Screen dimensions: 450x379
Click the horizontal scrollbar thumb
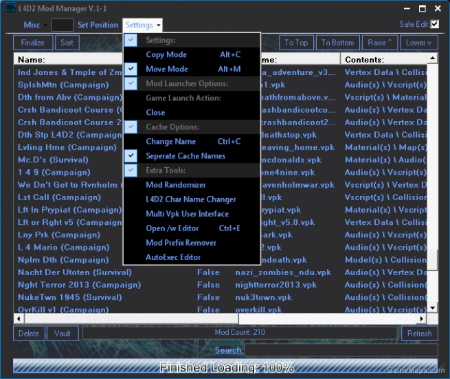pyautogui.click(x=132, y=318)
